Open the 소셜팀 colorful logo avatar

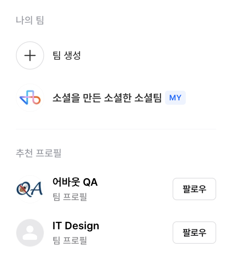coord(30,98)
